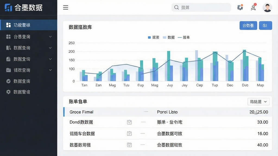Screen dimensions: 278x156
Task: Toggle the line series legend entry
Action: [184, 37]
